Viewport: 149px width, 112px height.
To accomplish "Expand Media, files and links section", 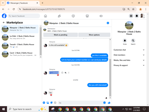I will click(129, 60).
